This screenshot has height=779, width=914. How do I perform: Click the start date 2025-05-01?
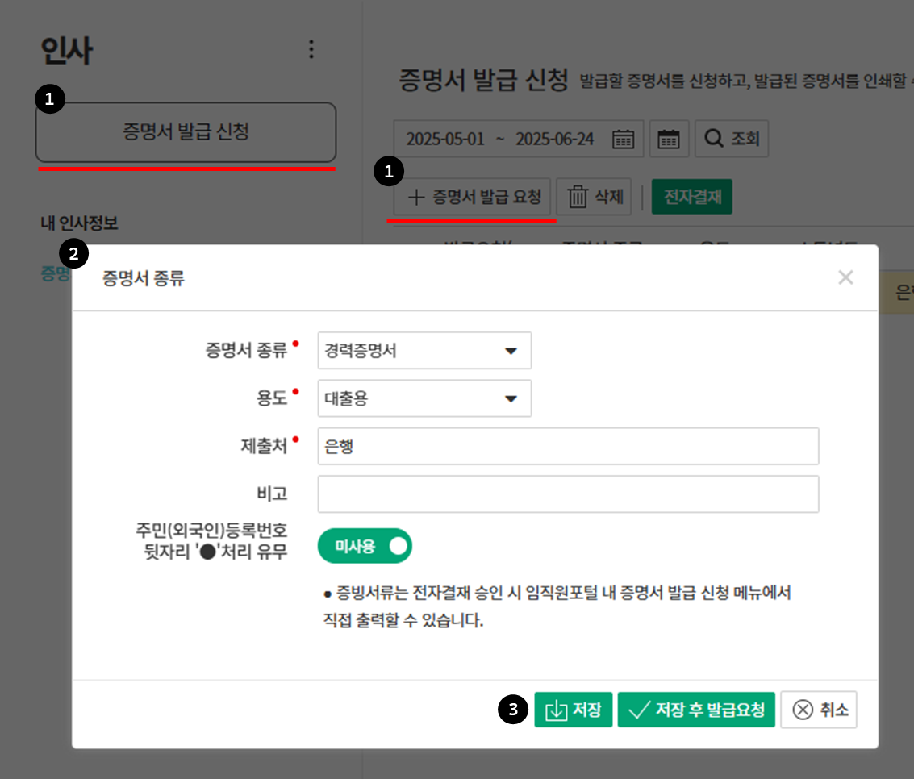pyautogui.click(x=445, y=139)
